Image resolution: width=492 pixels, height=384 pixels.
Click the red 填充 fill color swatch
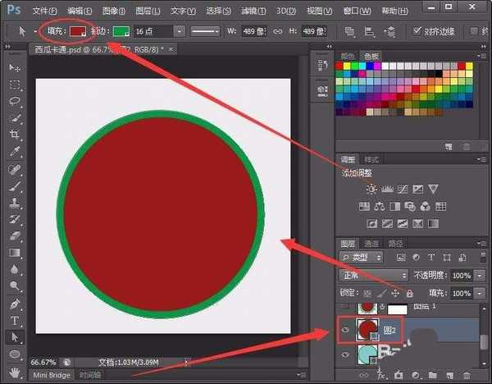pos(78,31)
